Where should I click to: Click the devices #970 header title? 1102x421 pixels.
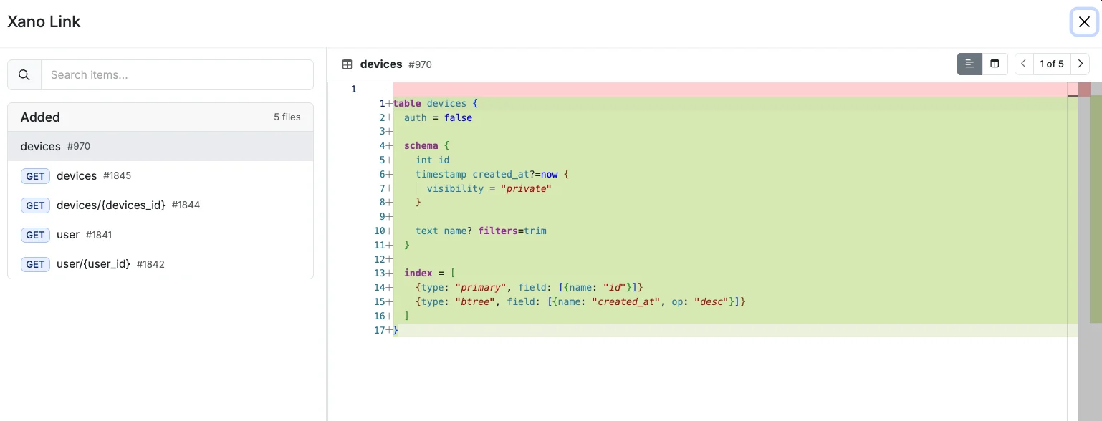396,64
